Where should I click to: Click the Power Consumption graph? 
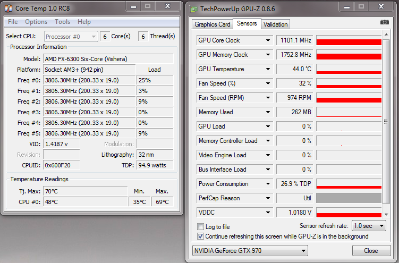(349, 184)
